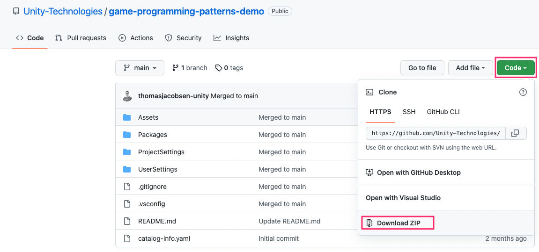Click the .gitignore file icon
This screenshot has width=539, height=252.
pyautogui.click(x=127, y=187)
